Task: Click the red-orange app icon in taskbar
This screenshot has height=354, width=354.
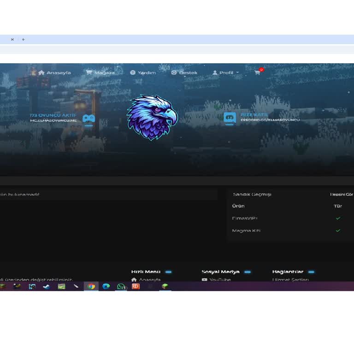Action: pyautogui.click(x=136, y=286)
